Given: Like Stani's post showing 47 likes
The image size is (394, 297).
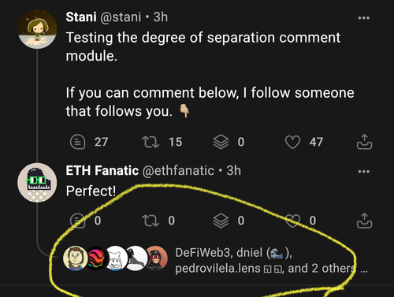Looking at the screenshot, I should click(292, 142).
